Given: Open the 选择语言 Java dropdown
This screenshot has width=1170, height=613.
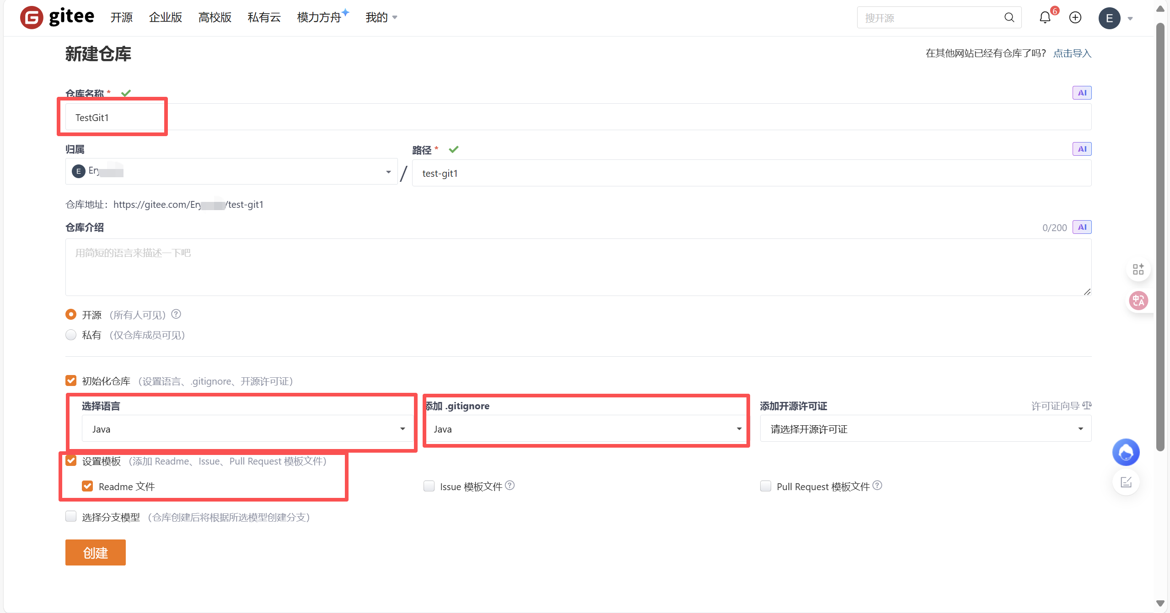Looking at the screenshot, I should coord(247,428).
